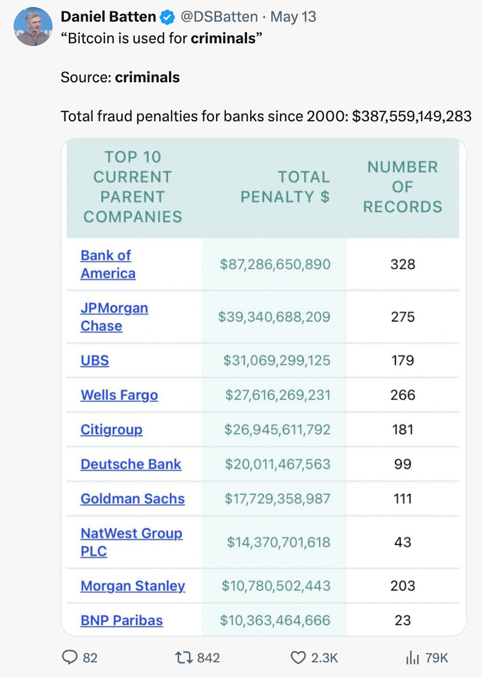The width and height of the screenshot is (482, 677).
Task: Open the Wells Fargo link
Action: pyautogui.click(x=119, y=395)
